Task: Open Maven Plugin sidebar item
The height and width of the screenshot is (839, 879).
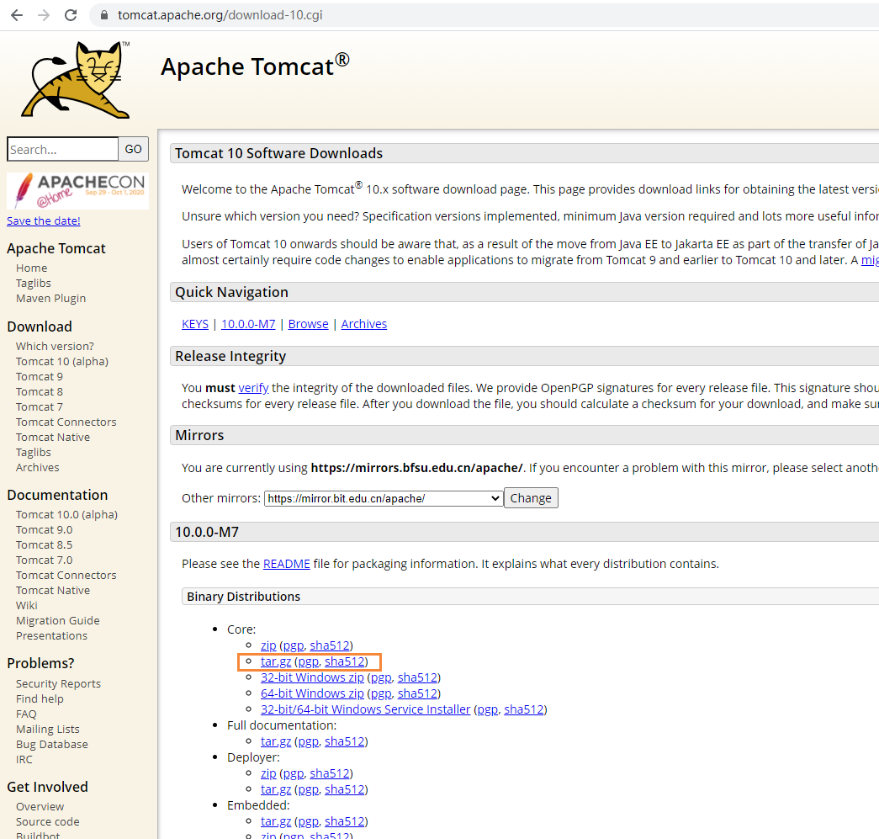Action: pyautogui.click(x=51, y=299)
